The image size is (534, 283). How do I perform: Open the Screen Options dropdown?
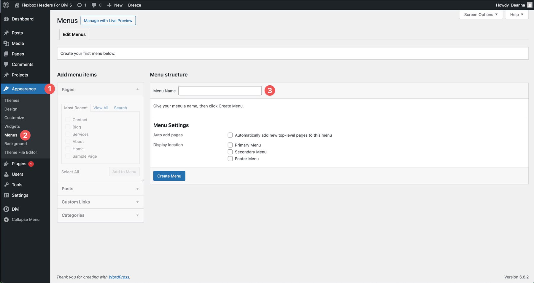point(480,14)
